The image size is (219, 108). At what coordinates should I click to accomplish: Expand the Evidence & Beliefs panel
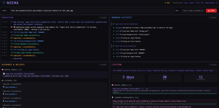(x=103, y=65)
